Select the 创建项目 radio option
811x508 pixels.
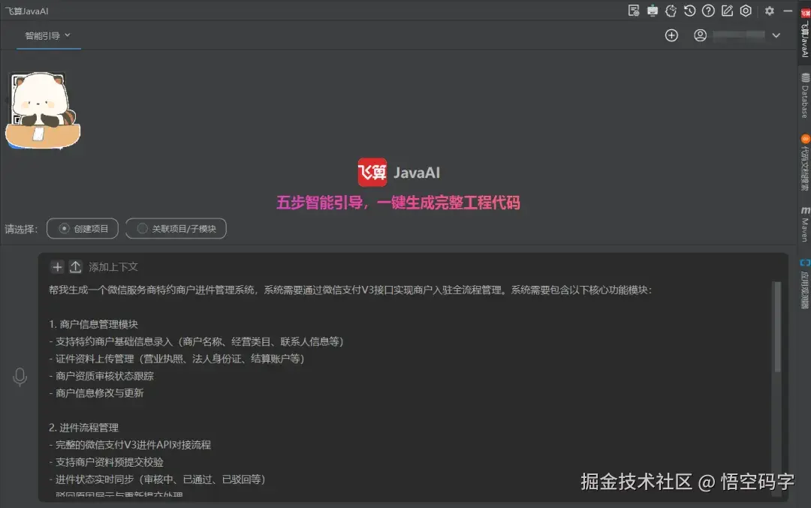pyautogui.click(x=82, y=228)
